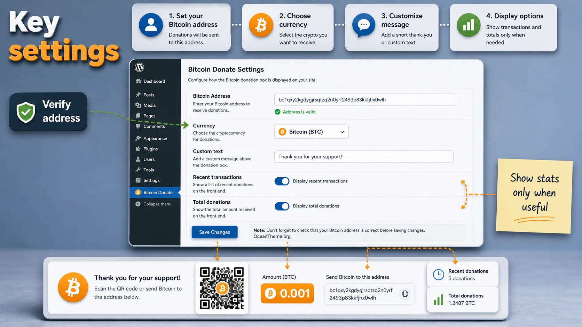Copy the Bitcoin address with copy icon
The image size is (582, 327).
[x=405, y=294]
